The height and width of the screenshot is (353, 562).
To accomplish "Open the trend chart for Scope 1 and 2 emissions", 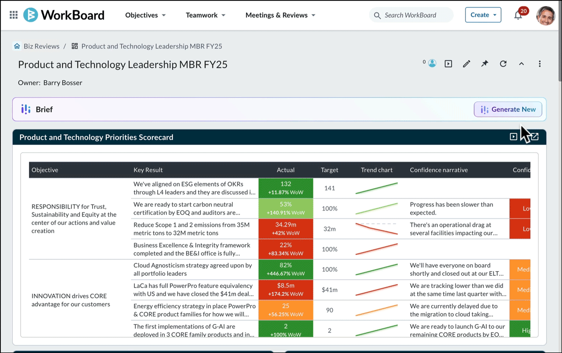I will coord(377,229).
